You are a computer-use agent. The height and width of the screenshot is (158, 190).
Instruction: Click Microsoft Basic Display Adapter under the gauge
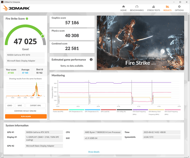tap(25, 61)
